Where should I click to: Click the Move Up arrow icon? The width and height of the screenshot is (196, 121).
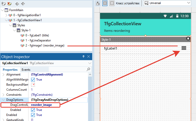click(x=17, y=4)
